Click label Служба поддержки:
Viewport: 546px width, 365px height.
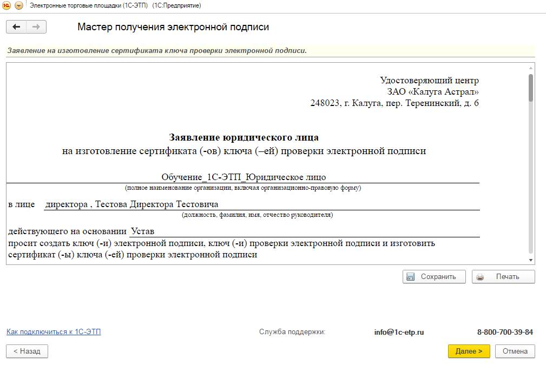coord(292,331)
